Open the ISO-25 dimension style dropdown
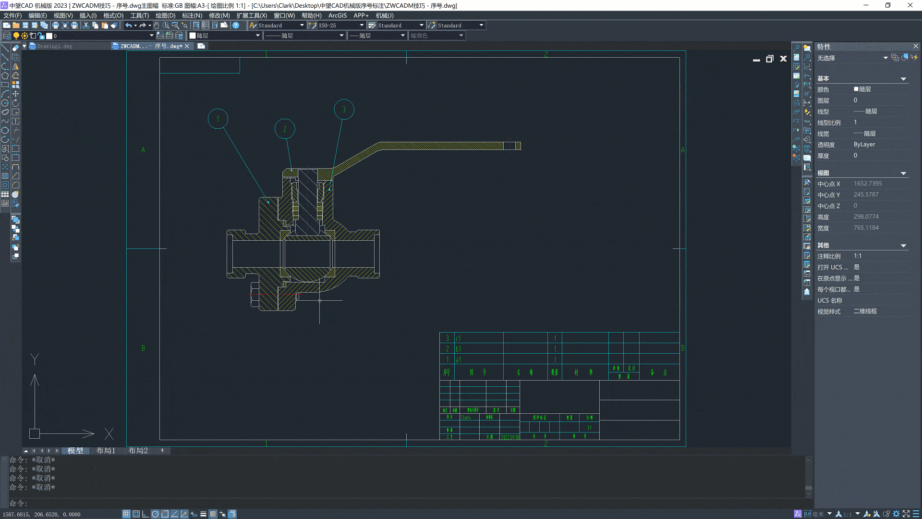Viewport: 922px width, 519px height. [362, 25]
